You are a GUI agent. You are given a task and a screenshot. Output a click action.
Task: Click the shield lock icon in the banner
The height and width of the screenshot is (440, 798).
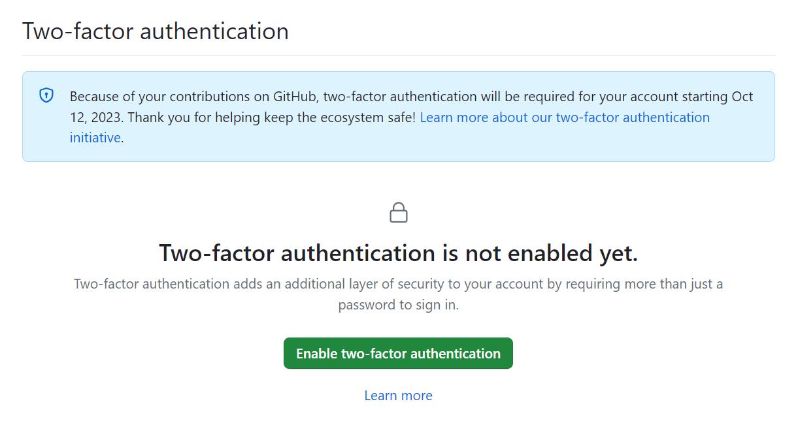(46, 96)
